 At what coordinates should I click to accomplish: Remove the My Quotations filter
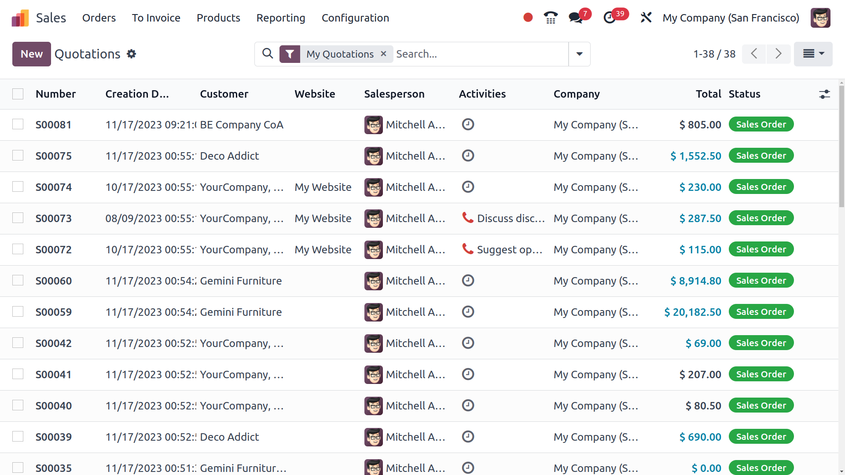coord(383,54)
